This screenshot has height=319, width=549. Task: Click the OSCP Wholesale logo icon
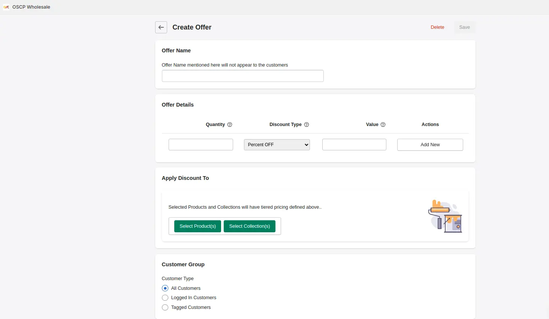[x=6, y=7]
